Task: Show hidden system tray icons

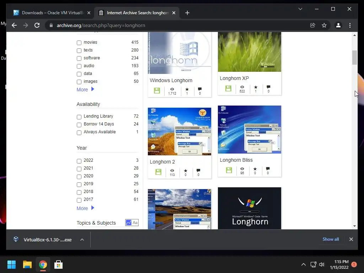Action: click(303, 264)
